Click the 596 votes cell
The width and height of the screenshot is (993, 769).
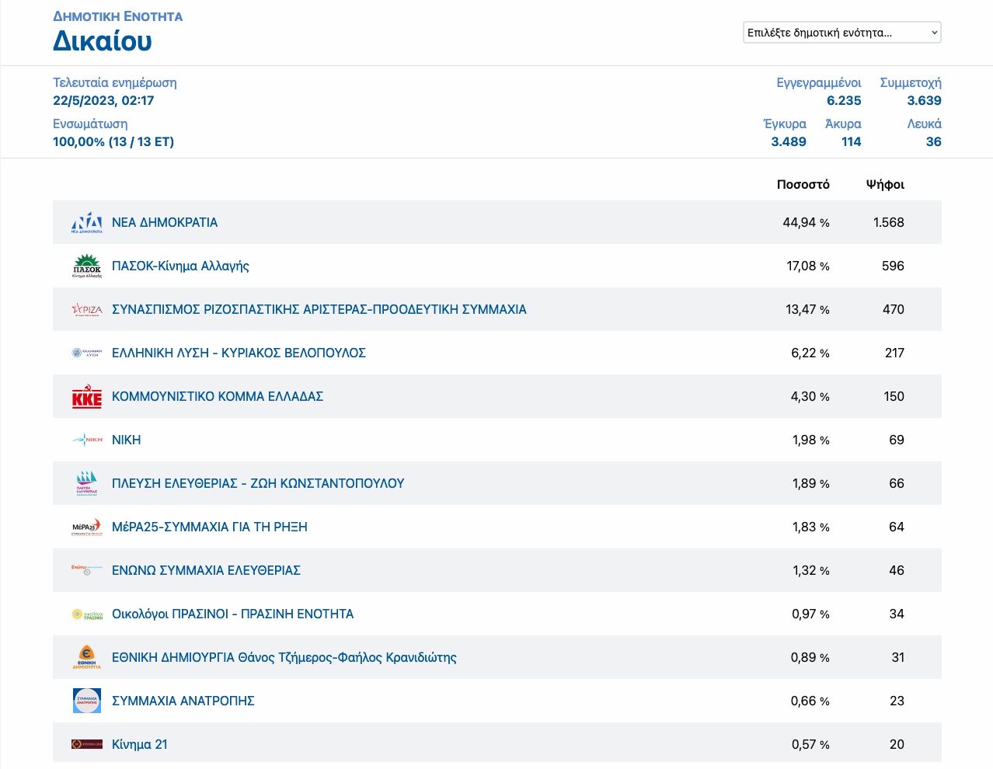pyautogui.click(x=893, y=266)
